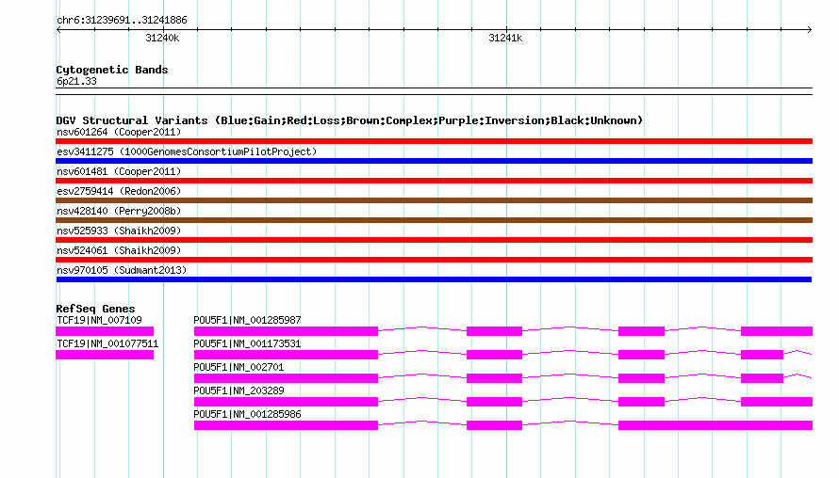Click the 31241k ruler label
The image size is (839, 478).
click(505, 38)
